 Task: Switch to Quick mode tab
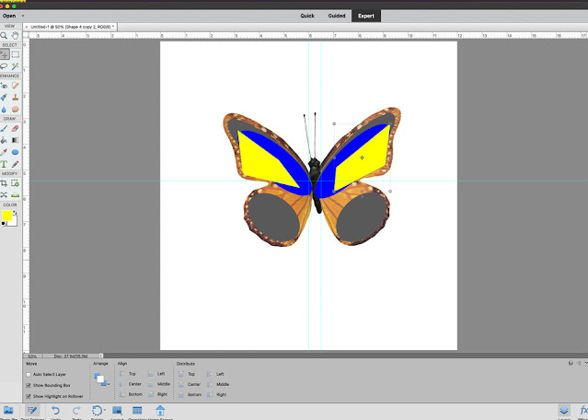click(x=307, y=16)
